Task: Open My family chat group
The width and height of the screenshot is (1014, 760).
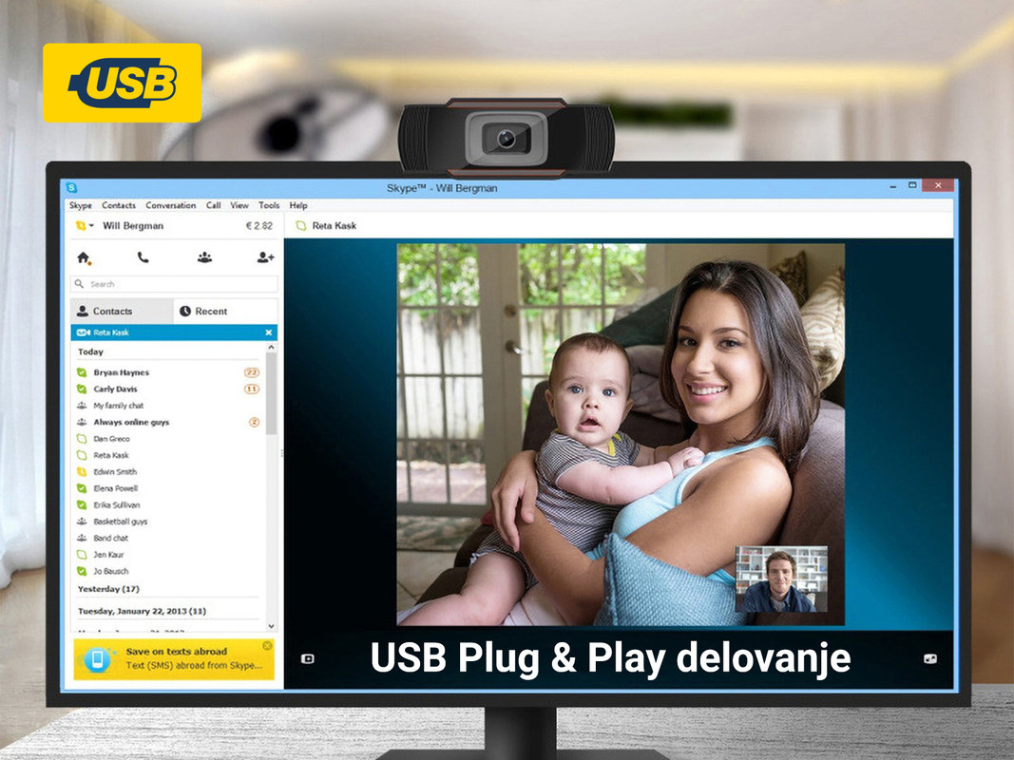Action: [119, 406]
